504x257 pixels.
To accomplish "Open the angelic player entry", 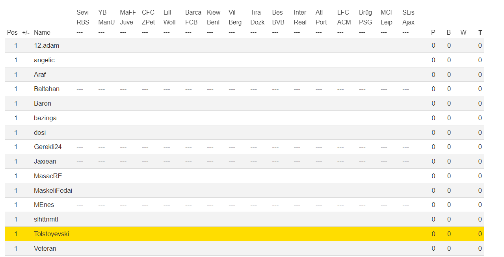I will 44,60.
